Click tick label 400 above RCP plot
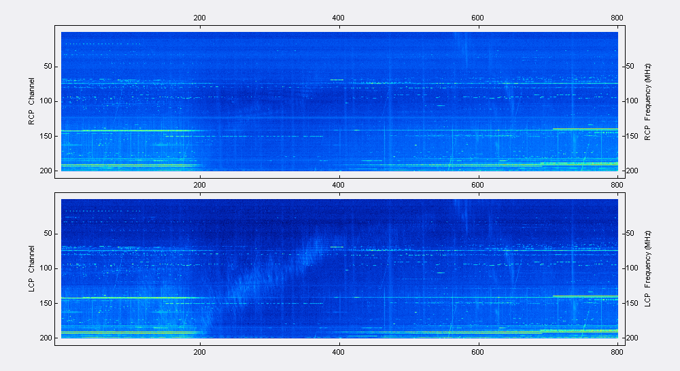This screenshot has width=680, height=371. (x=338, y=18)
